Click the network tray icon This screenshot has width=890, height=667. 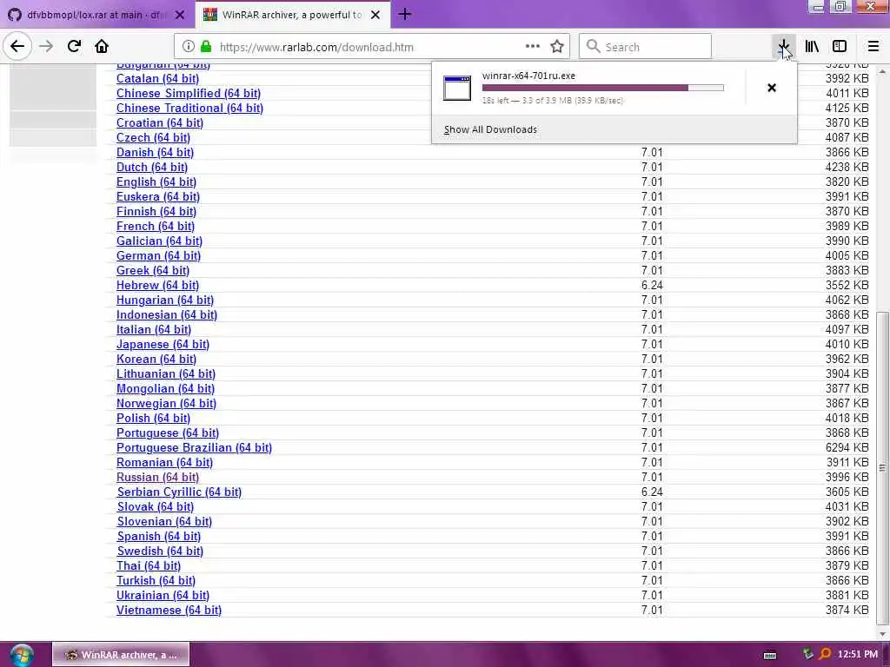coord(808,655)
